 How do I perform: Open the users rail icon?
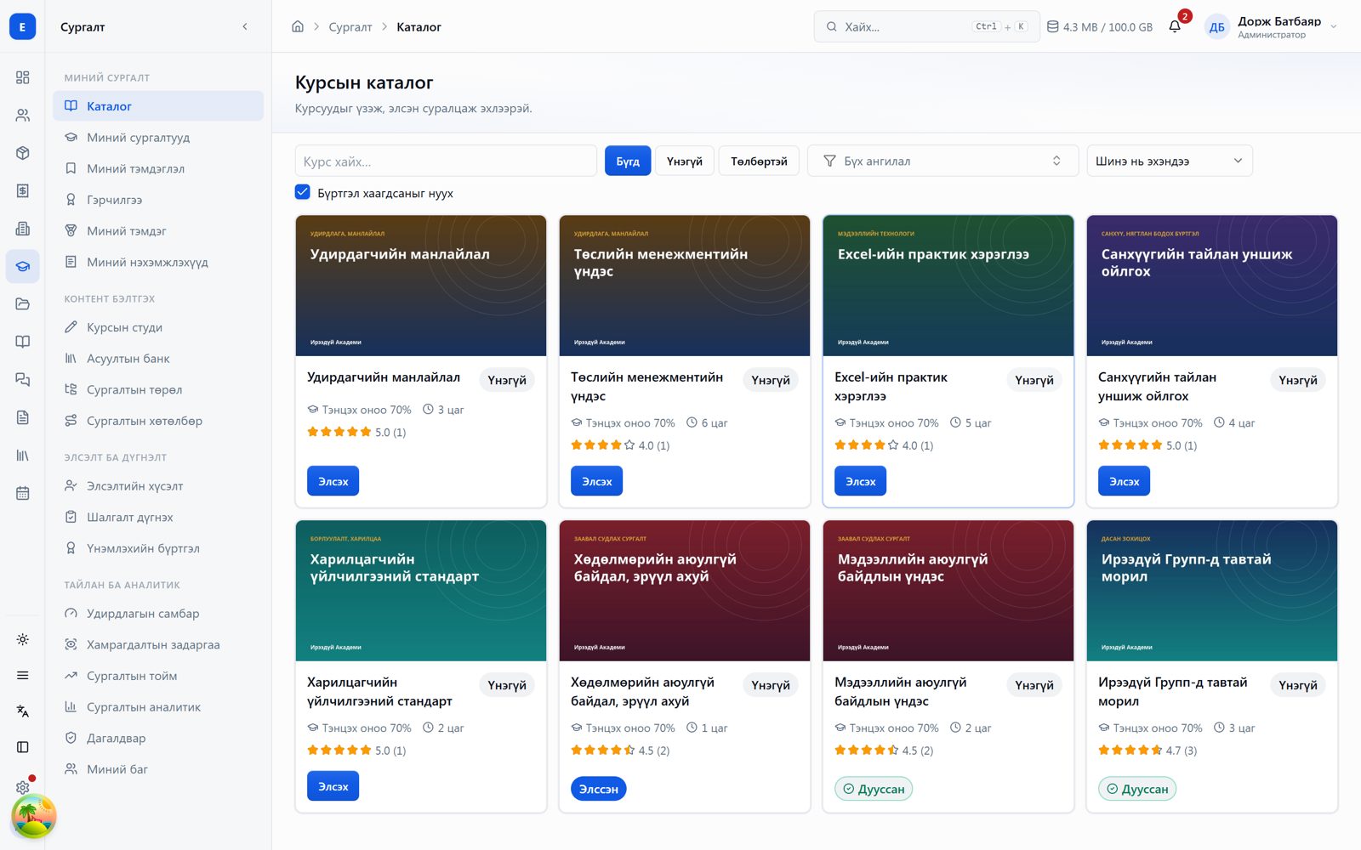(23, 115)
